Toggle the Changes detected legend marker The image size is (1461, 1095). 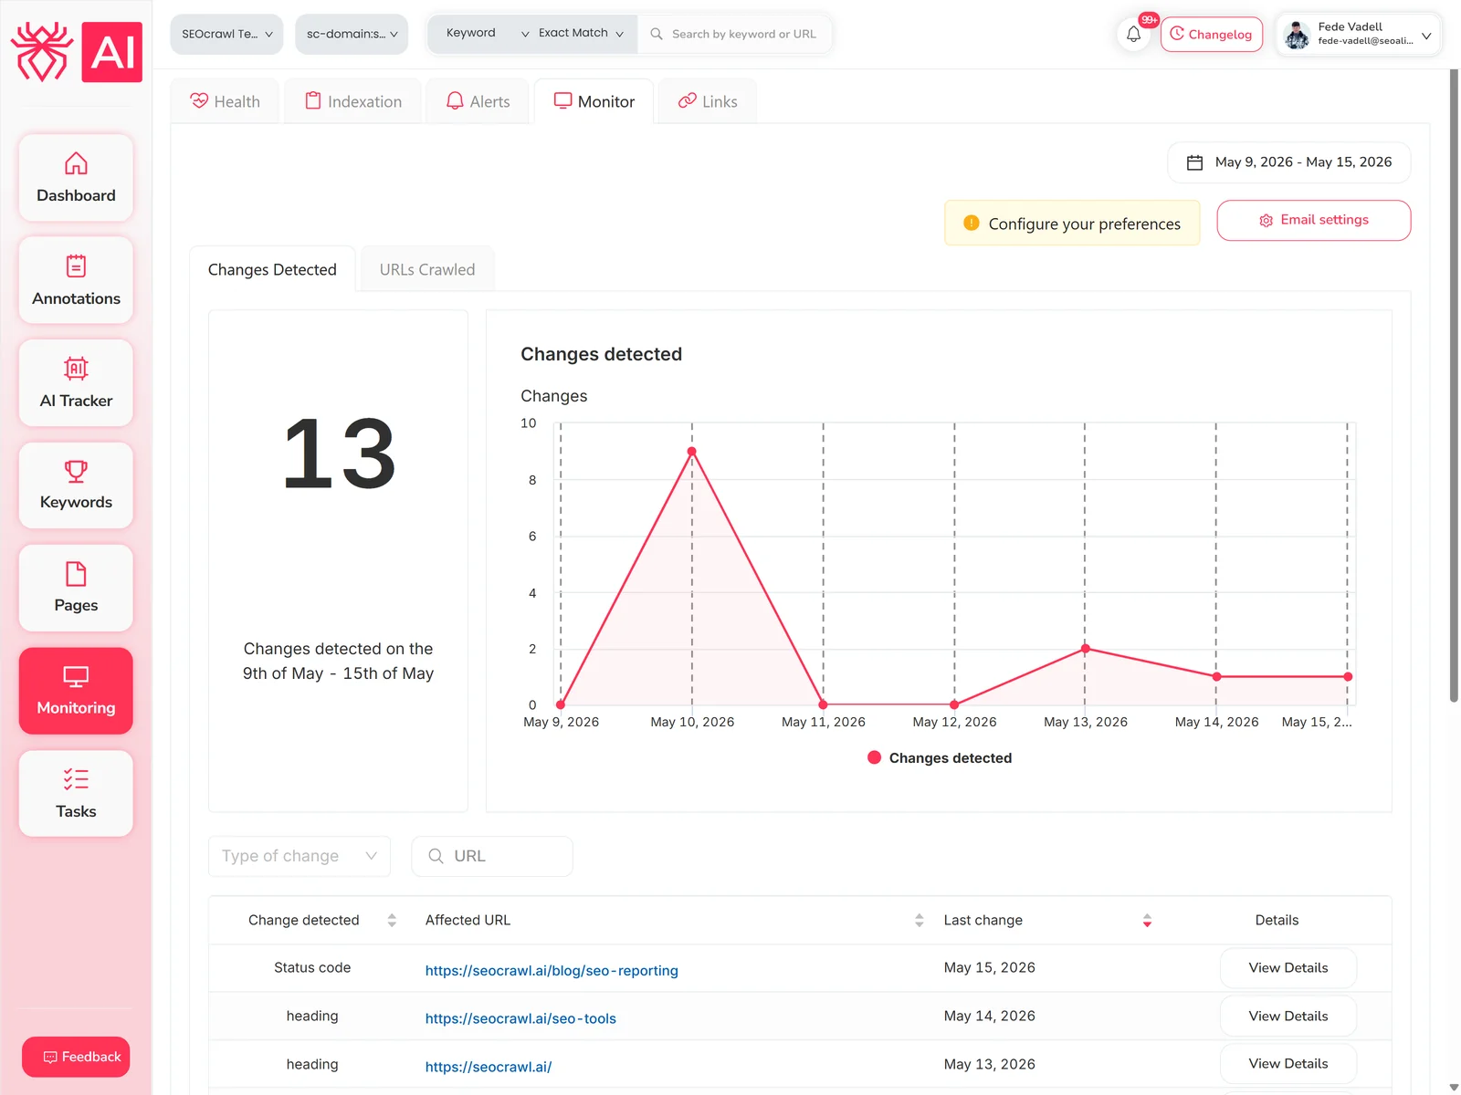click(874, 757)
